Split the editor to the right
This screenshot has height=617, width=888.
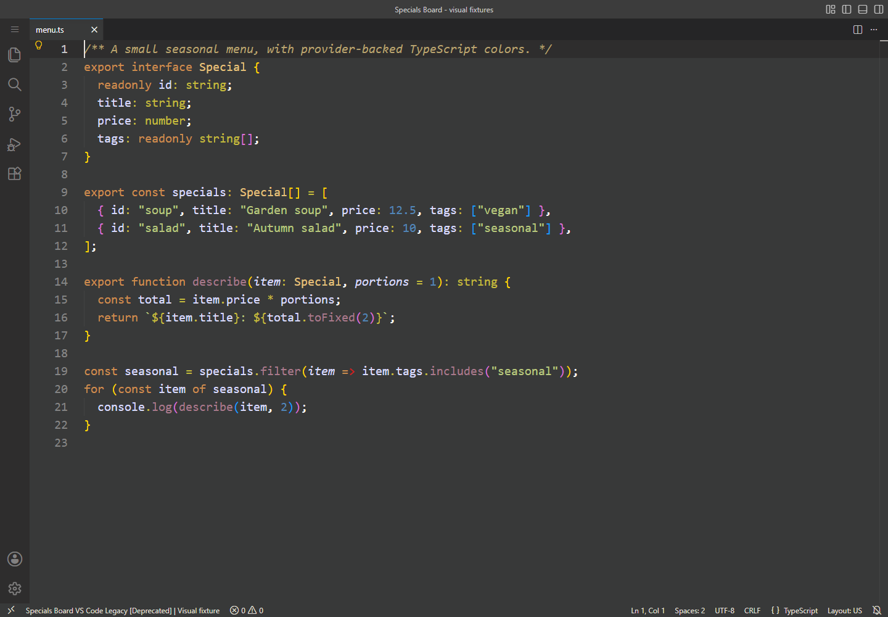(858, 30)
